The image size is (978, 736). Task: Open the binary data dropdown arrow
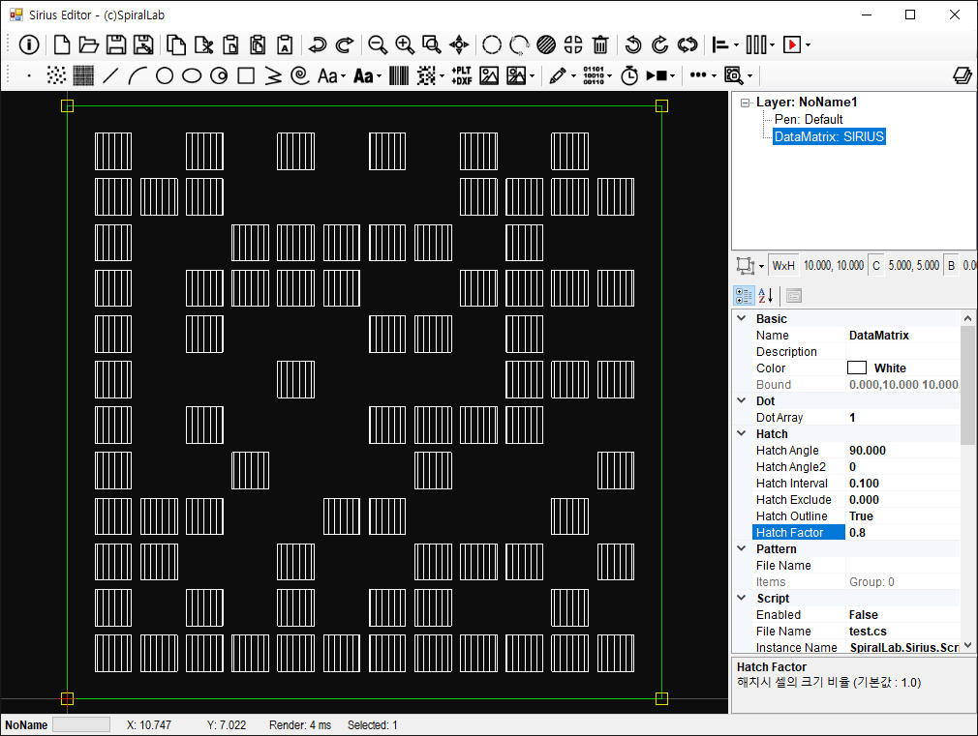[609, 76]
